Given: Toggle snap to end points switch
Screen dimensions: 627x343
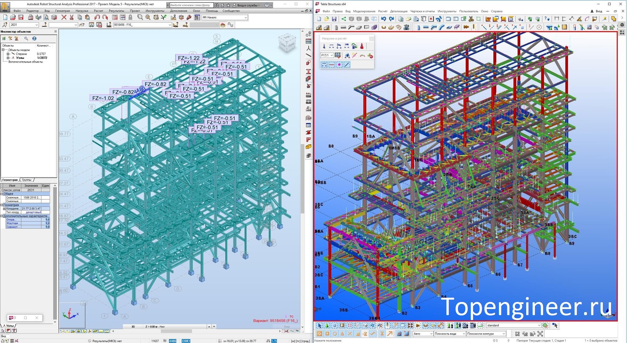Looking at the screenshot, I should tap(327, 334).
